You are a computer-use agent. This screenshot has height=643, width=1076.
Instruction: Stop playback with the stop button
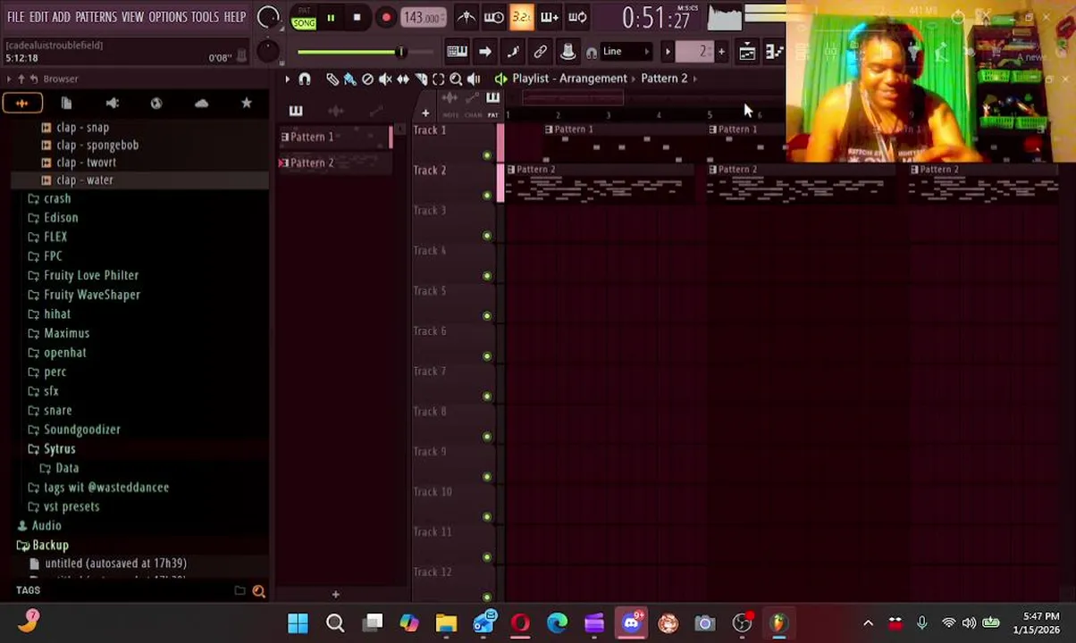tap(357, 17)
